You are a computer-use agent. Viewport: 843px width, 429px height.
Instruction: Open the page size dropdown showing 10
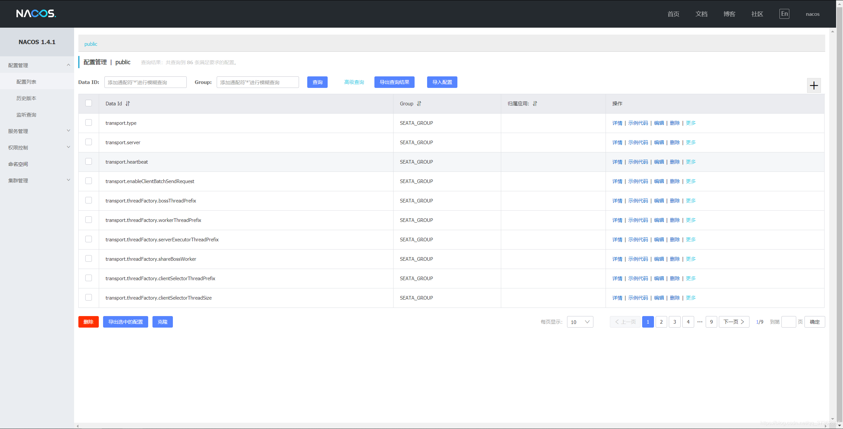[580, 322]
